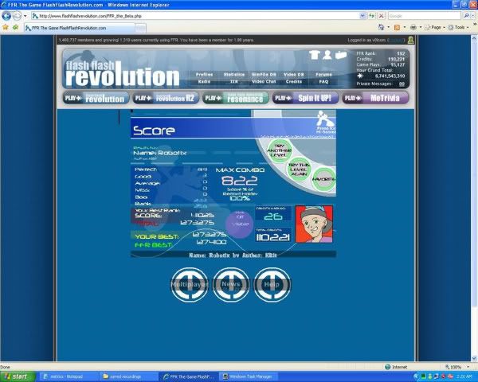Click the Play resonance button

click(x=236, y=98)
